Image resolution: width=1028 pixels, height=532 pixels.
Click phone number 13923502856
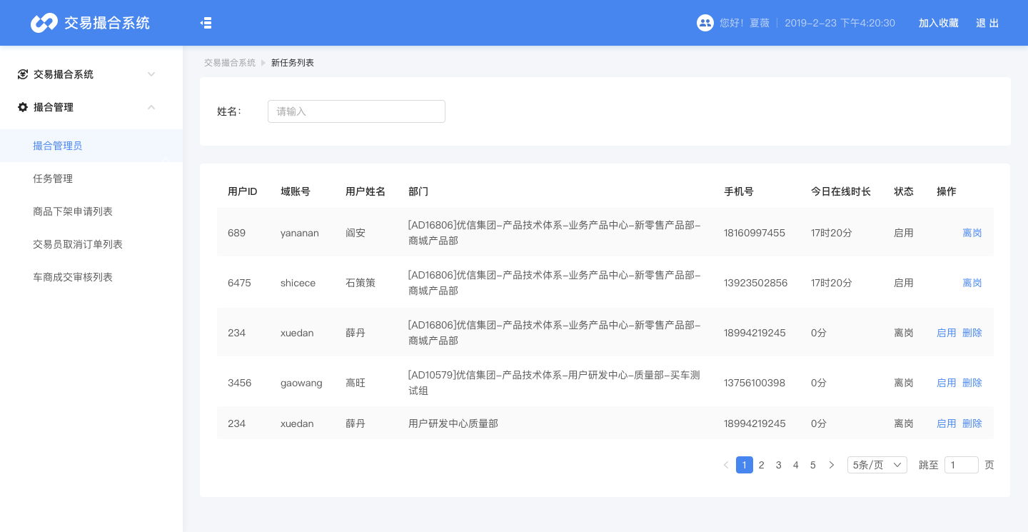pyautogui.click(x=756, y=283)
